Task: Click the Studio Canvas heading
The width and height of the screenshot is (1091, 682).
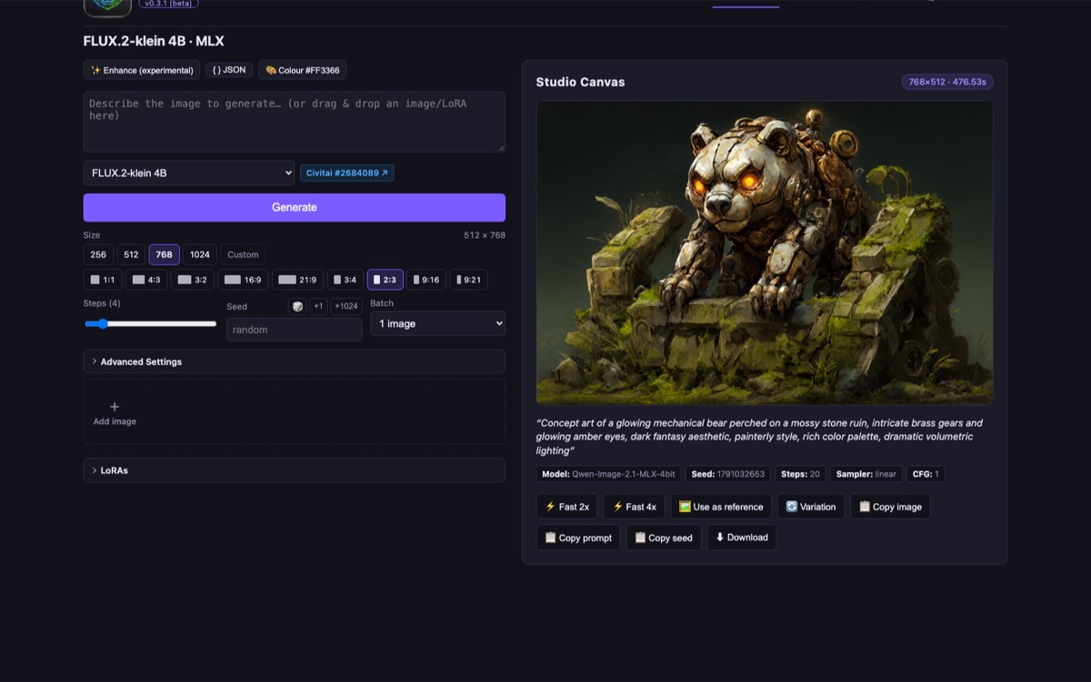Action: (x=580, y=82)
